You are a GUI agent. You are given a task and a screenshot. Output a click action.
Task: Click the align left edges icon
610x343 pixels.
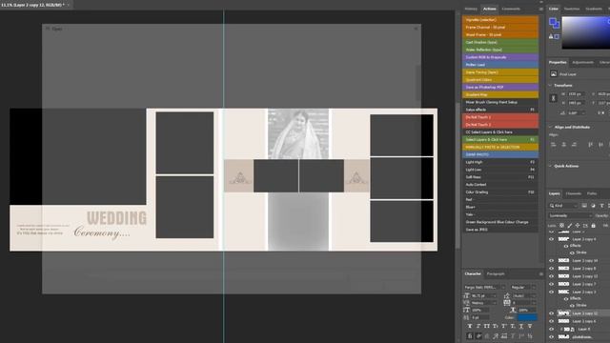[x=554, y=145]
